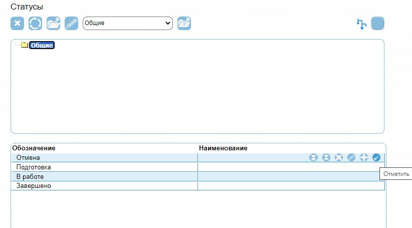Select the Общие folder in the tree

(42, 46)
